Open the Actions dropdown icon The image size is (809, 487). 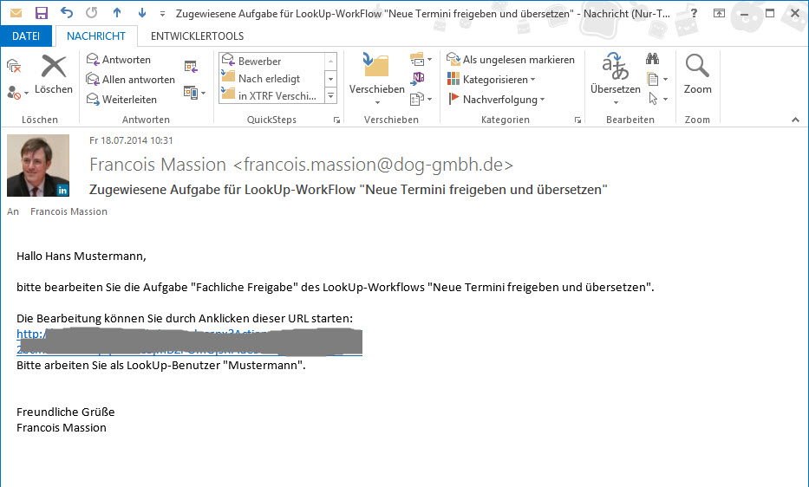[x=421, y=99]
